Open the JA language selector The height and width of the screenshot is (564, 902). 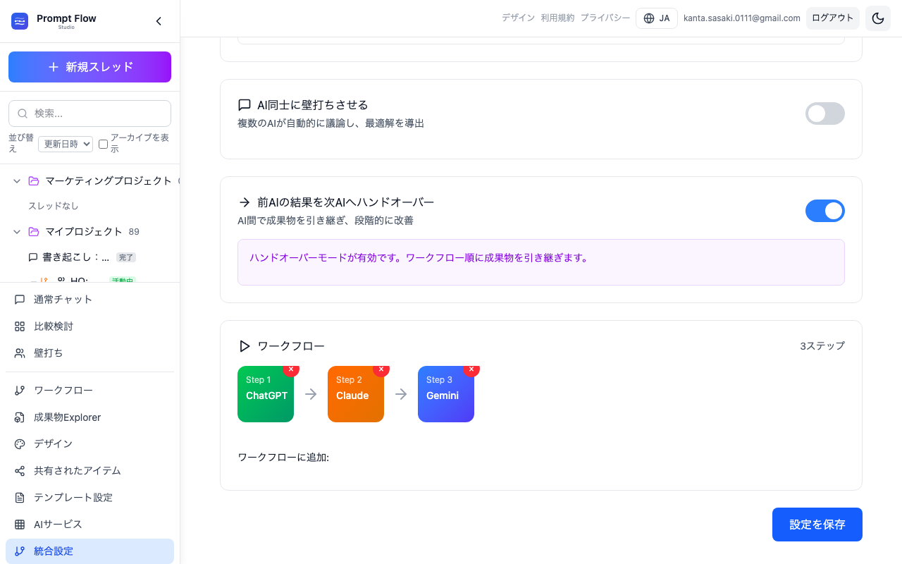[657, 18]
